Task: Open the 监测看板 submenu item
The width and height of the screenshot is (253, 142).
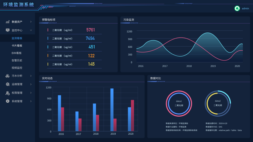Action: (17, 38)
